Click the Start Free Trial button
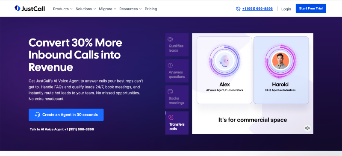Image resolution: width=342 pixels, height=156 pixels. click(x=311, y=9)
